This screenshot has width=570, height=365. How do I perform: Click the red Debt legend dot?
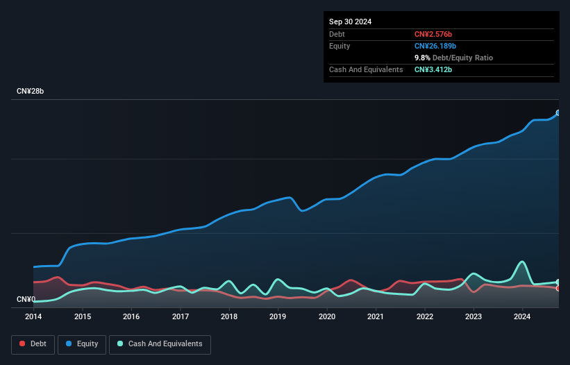pyautogui.click(x=23, y=344)
